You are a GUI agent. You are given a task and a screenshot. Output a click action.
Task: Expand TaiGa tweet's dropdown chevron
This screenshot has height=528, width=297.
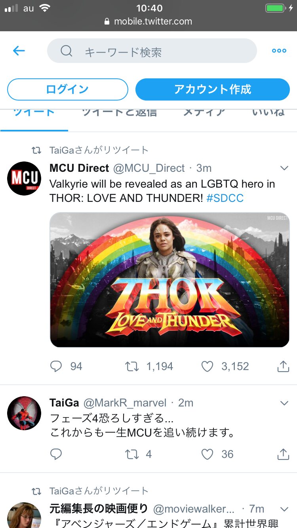point(284,403)
